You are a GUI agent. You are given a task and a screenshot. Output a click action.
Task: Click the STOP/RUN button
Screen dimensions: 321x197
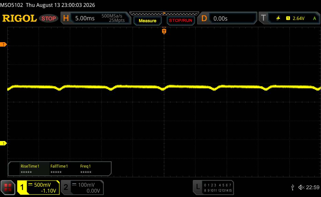tap(181, 21)
